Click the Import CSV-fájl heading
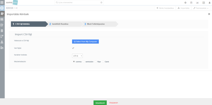The image size is (212, 105). point(23,34)
